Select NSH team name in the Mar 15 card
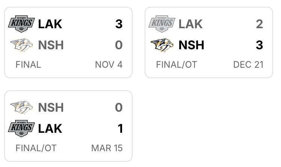This screenshot has width=281, height=167. click(51, 108)
